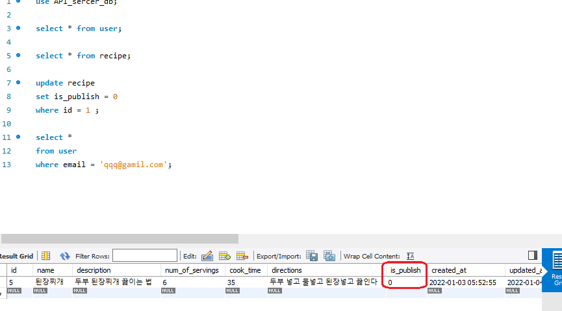This screenshot has height=311, width=562.
Task: Click the horizontal scrollbar of the editor
Action: (120, 239)
